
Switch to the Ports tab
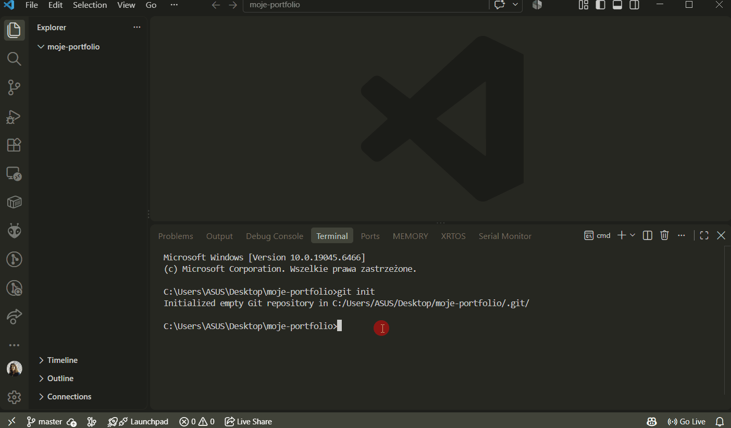point(370,236)
